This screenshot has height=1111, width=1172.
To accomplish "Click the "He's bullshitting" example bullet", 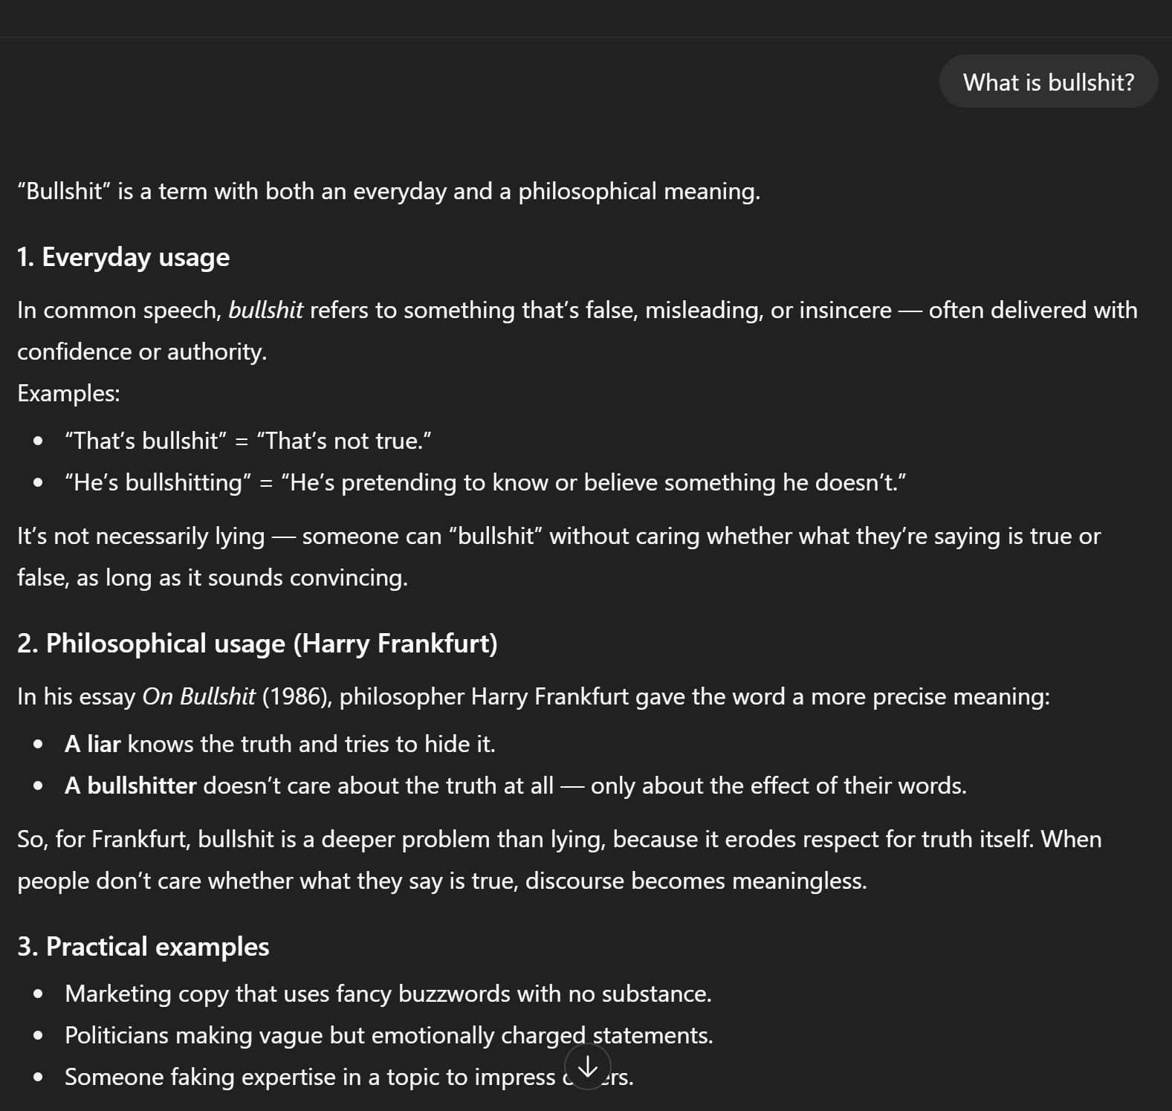I will [x=485, y=482].
